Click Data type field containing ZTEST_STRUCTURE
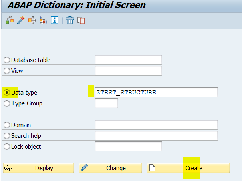Image resolution: width=242 pixels, height=181 pixels. coord(157,93)
